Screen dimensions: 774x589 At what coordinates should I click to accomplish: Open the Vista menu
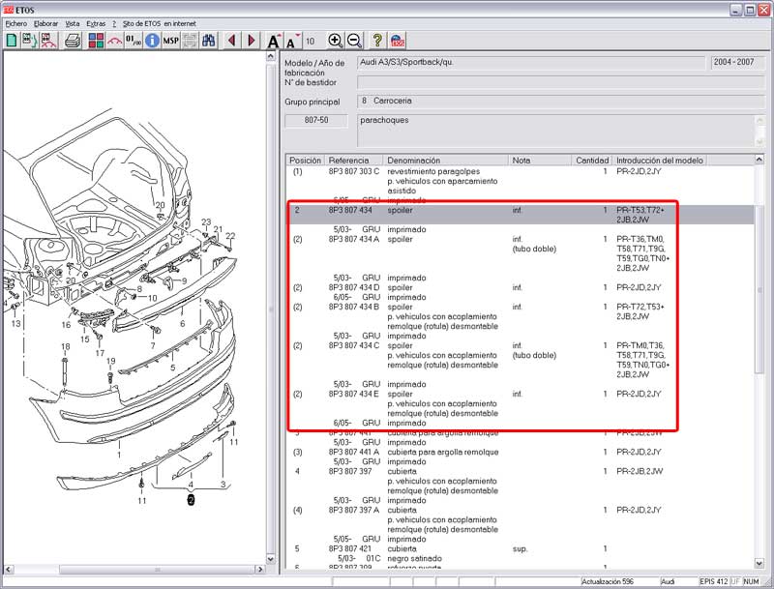point(72,23)
